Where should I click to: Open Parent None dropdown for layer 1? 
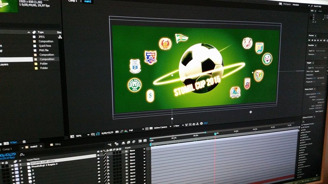point(137,150)
